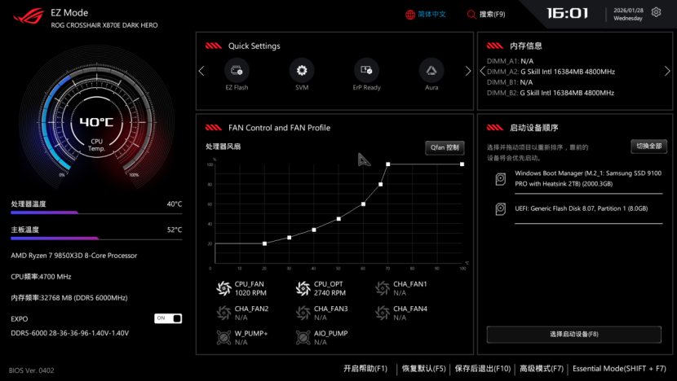The image size is (677, 381).
Task: Click the AIO_PUMP icon
Action: click(303, 337)
